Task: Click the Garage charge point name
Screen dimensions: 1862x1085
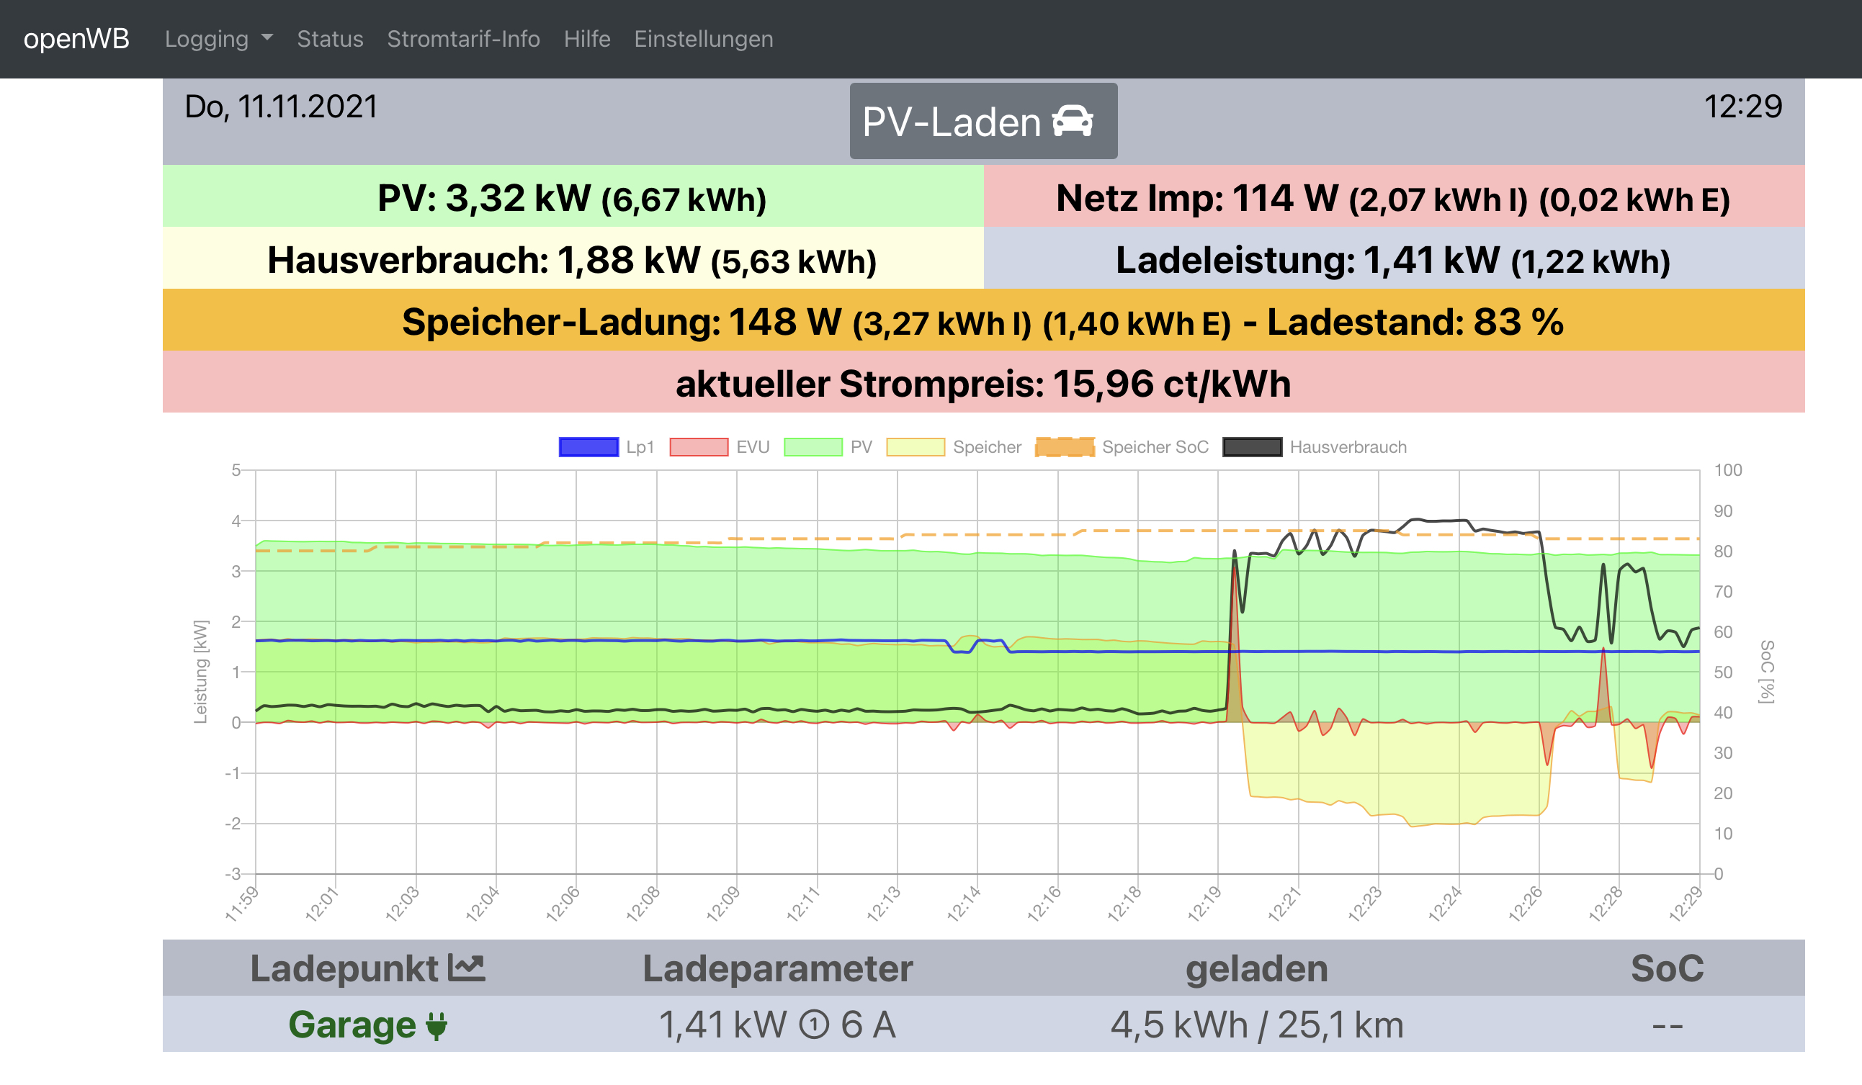Action: (x=352, y=1025)
